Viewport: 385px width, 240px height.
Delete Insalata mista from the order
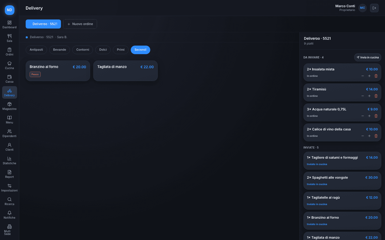[376, 76]
